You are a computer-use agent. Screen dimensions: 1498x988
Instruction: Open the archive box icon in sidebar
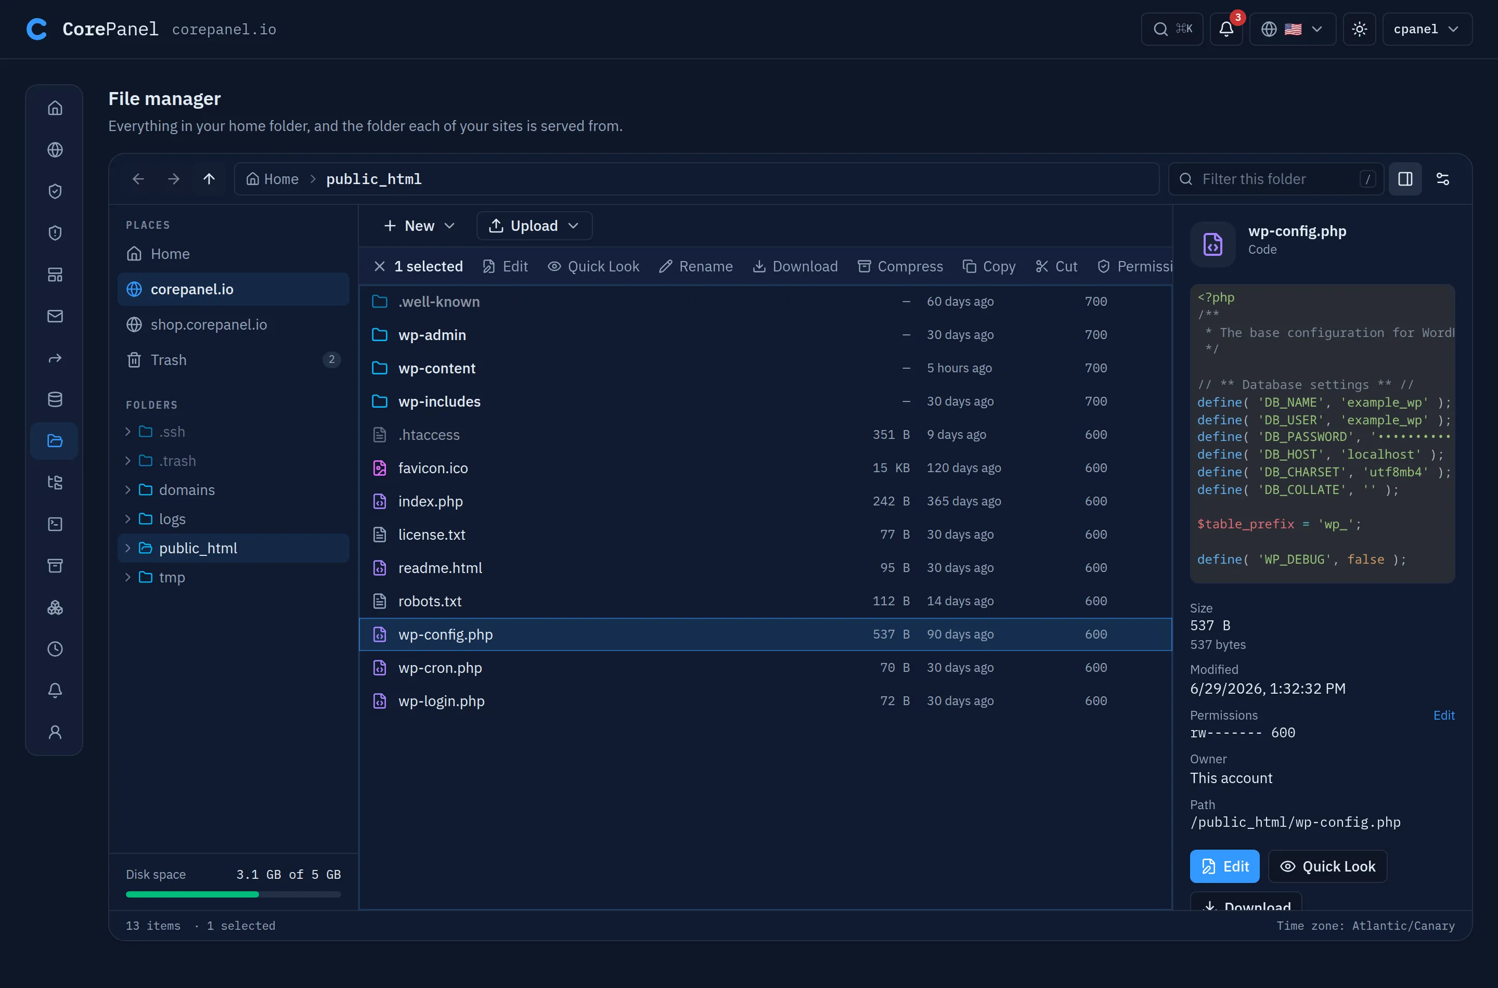pos(55,566)
